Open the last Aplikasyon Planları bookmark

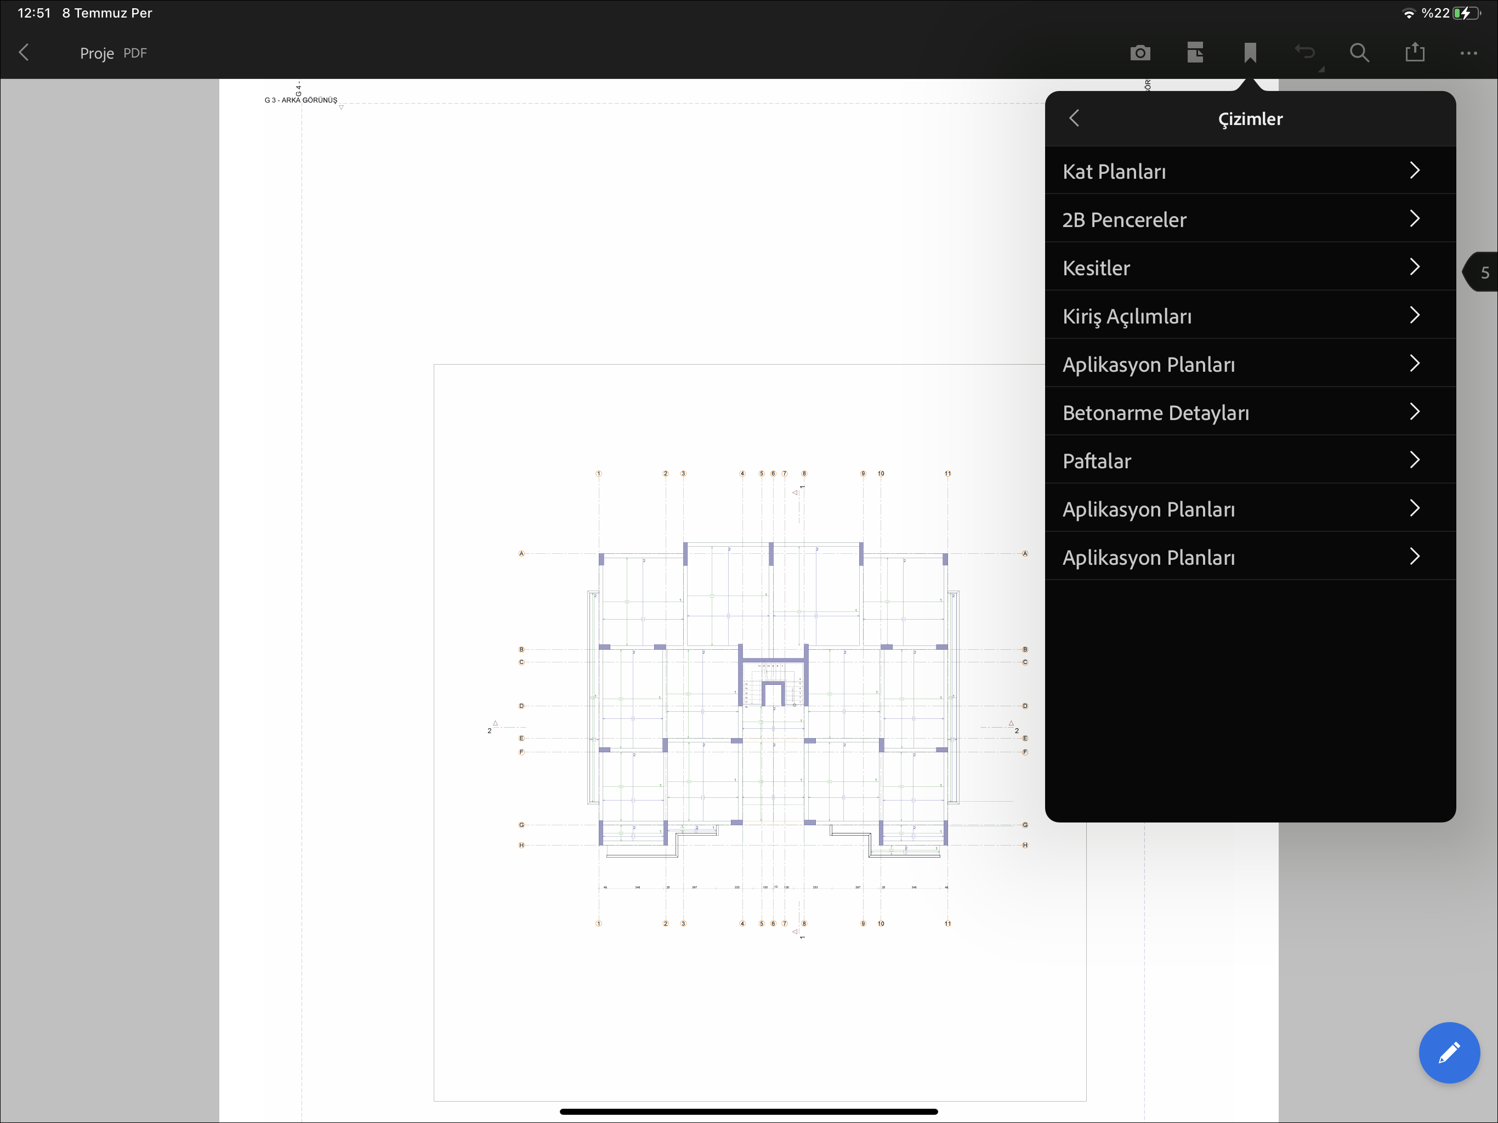tap(1149, 558)
